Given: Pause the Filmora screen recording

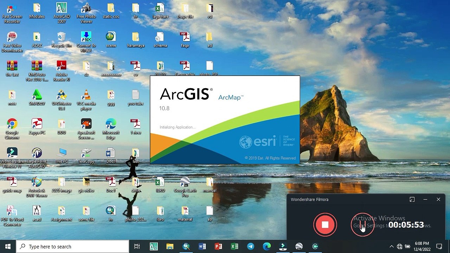Looking at the screenshot, I should [362, 225].
